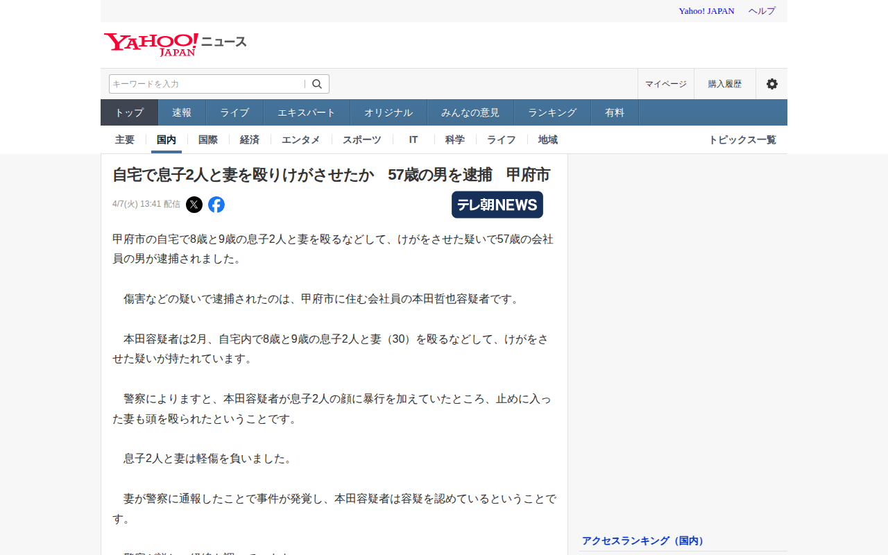Image resolution: width=888 pixels, height=555 pixels.
Task: Select the 地域 category
Action: [548, 139]
